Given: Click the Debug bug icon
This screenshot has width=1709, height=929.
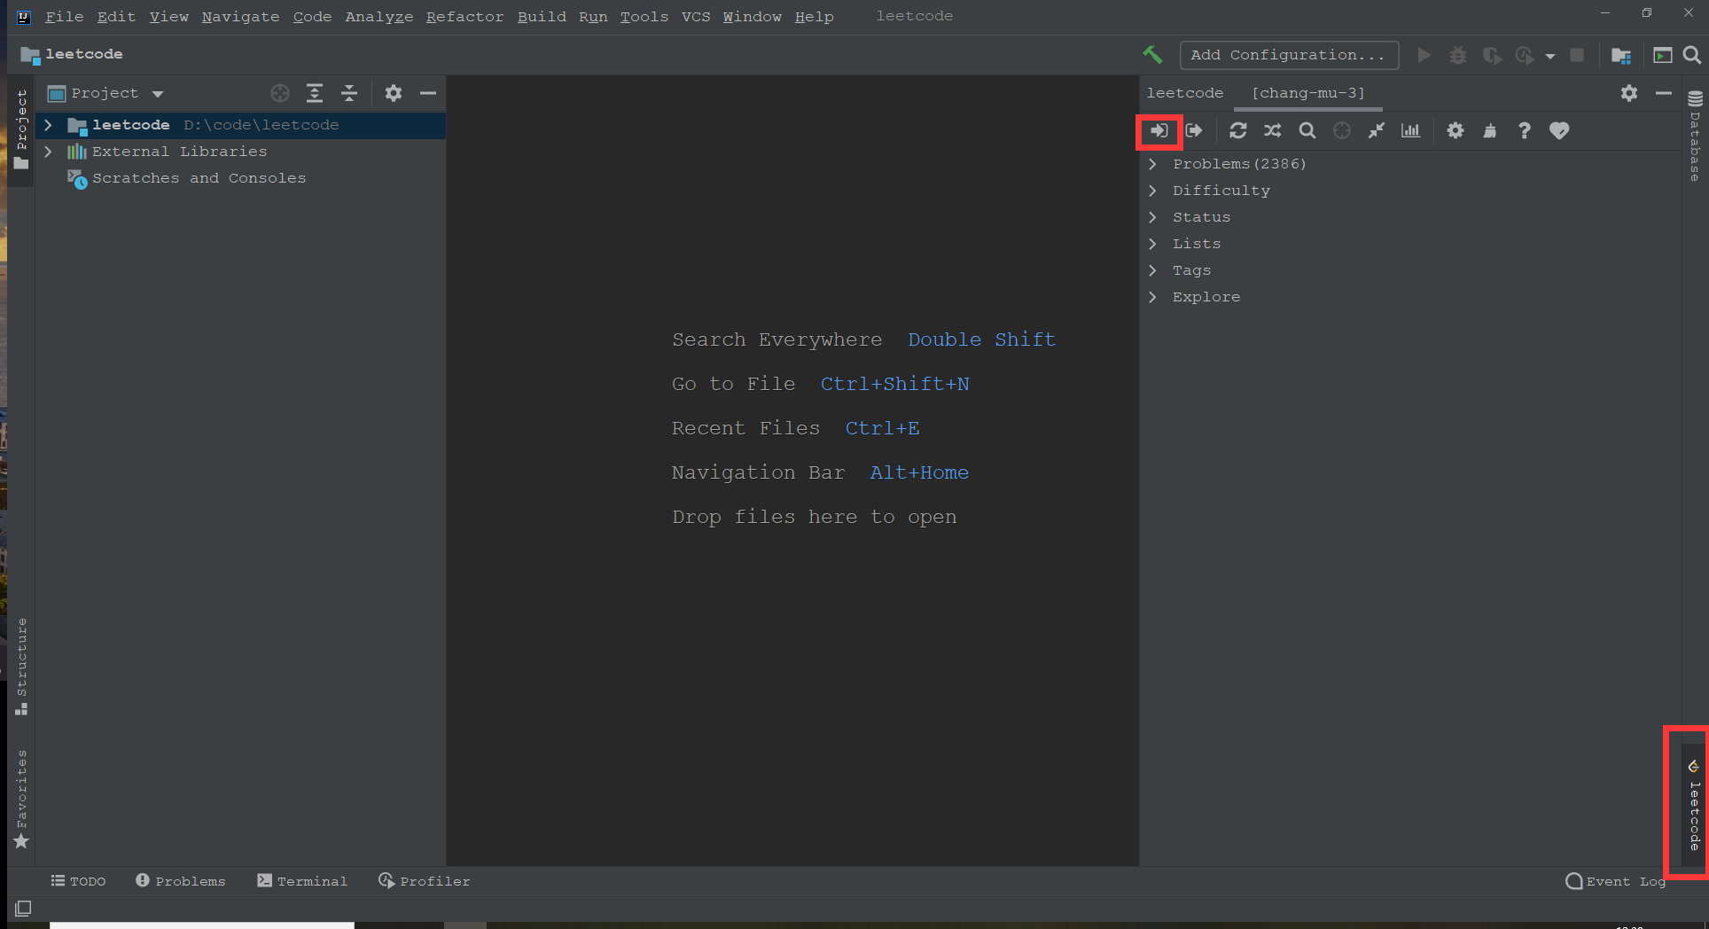Looking at the screenshot, I should (1458, 55).
